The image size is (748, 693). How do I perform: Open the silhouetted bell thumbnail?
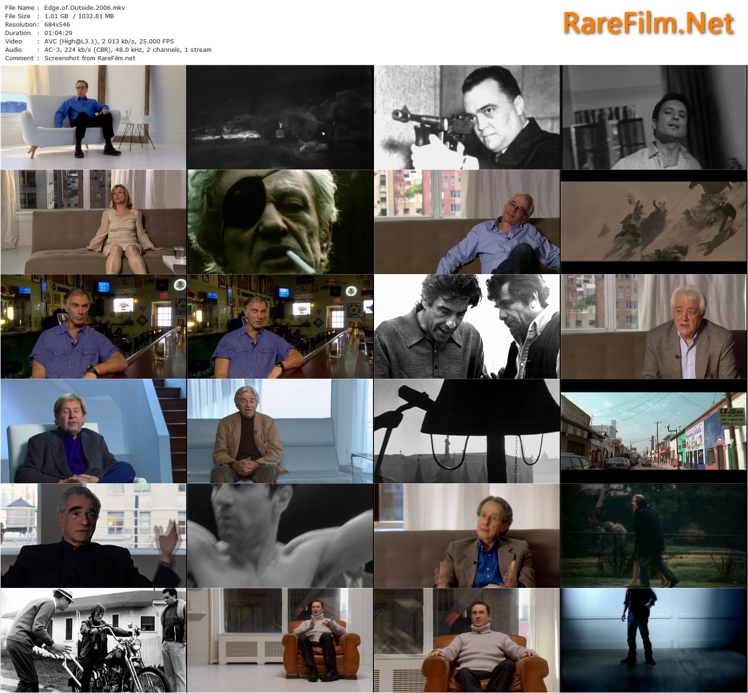point(467,431)
